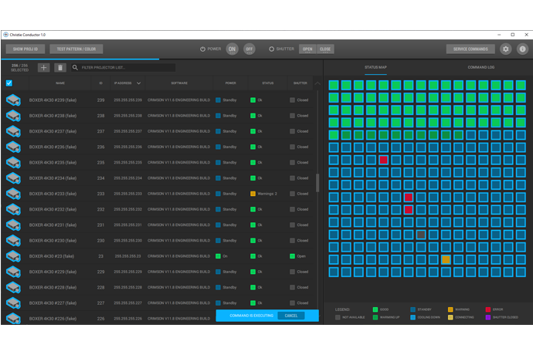The width and height of the screenshot is (533, 355).
Task: Switch to the Command Log tab
Action: click(x=480, y=67)
